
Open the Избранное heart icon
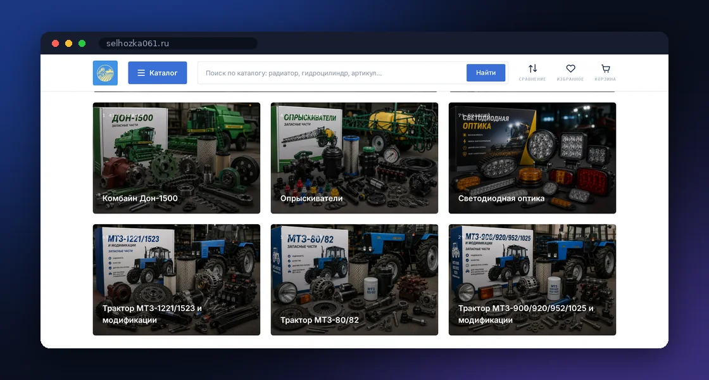pyautogui.click(x=570, y=68)
